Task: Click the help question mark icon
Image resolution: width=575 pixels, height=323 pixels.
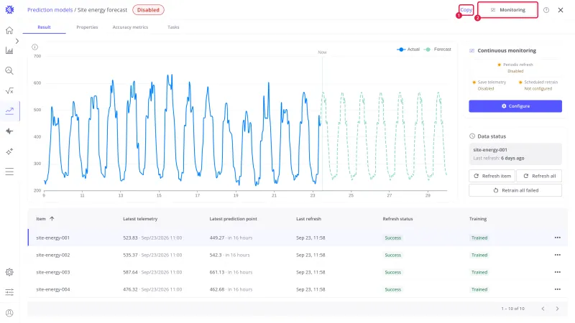Action: point(546,10)
